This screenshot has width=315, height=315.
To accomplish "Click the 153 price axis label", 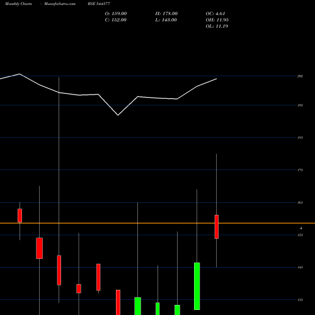I will point(301,235).
